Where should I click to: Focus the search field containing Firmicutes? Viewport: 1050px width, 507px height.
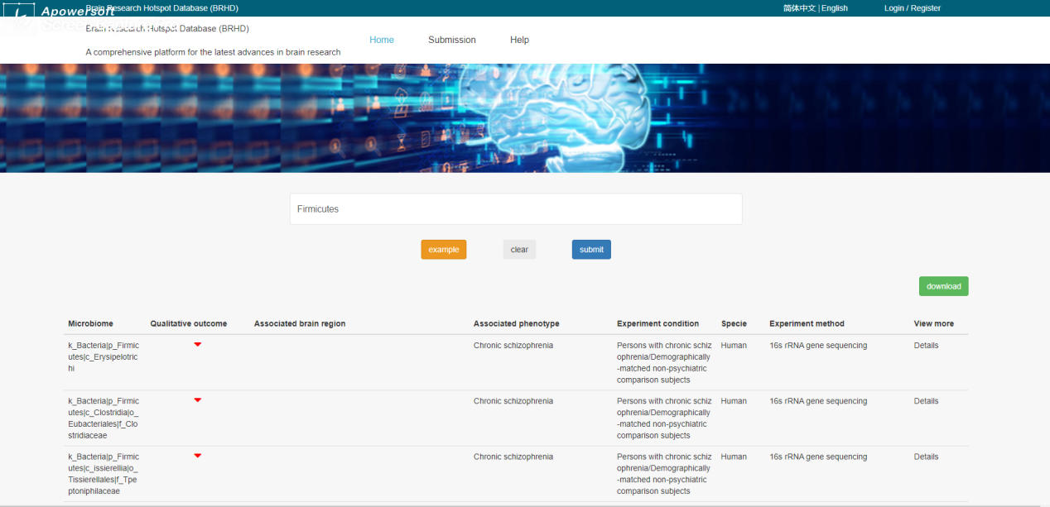point(516,209)
